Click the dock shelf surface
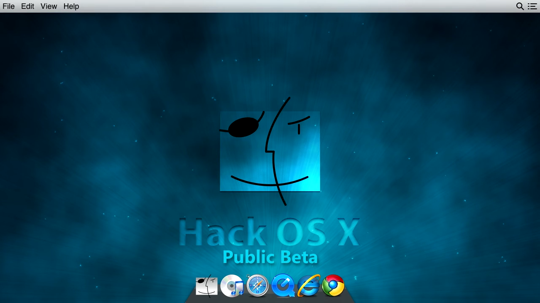Screen dimensions: 540x303 click(x=270, y=300)
